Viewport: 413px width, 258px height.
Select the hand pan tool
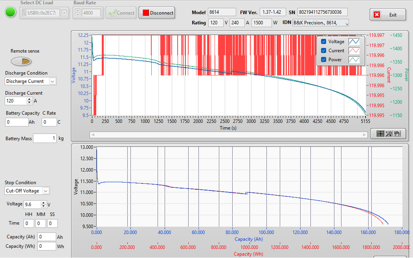click(397, 134)
